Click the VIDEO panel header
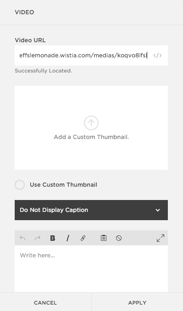 24,12
